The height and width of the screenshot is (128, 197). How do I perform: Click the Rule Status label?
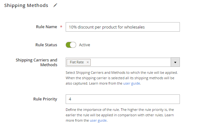pos(46,45)
